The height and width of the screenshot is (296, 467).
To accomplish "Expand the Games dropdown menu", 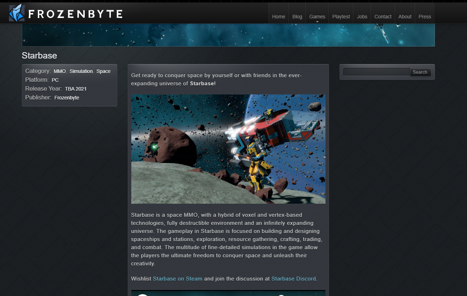I will coord(317,17).
